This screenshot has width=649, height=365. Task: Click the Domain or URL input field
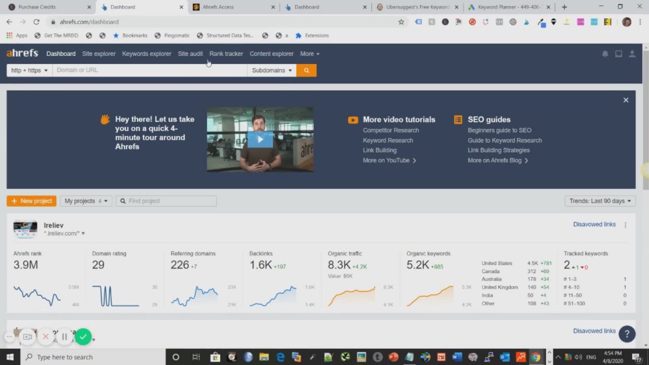click(x=150, y=70)
